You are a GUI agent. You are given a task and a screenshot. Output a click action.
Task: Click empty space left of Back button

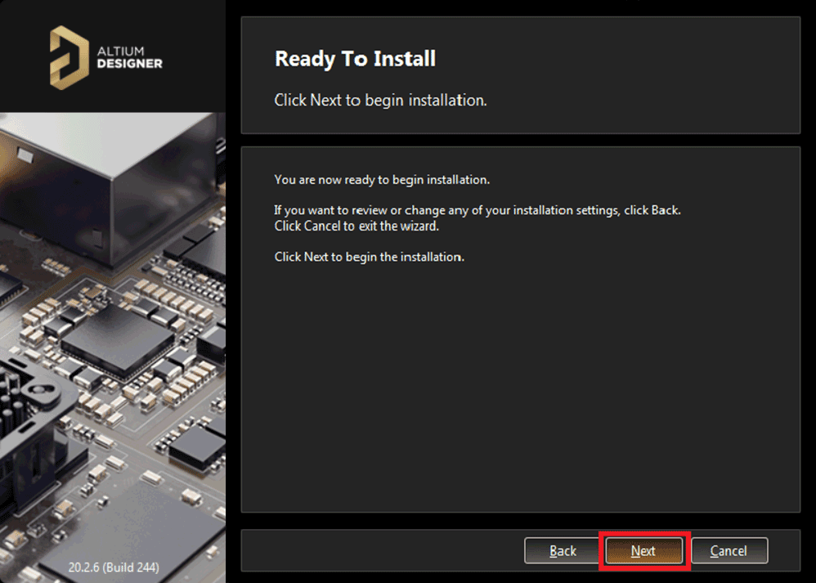[x=376, y=550]
